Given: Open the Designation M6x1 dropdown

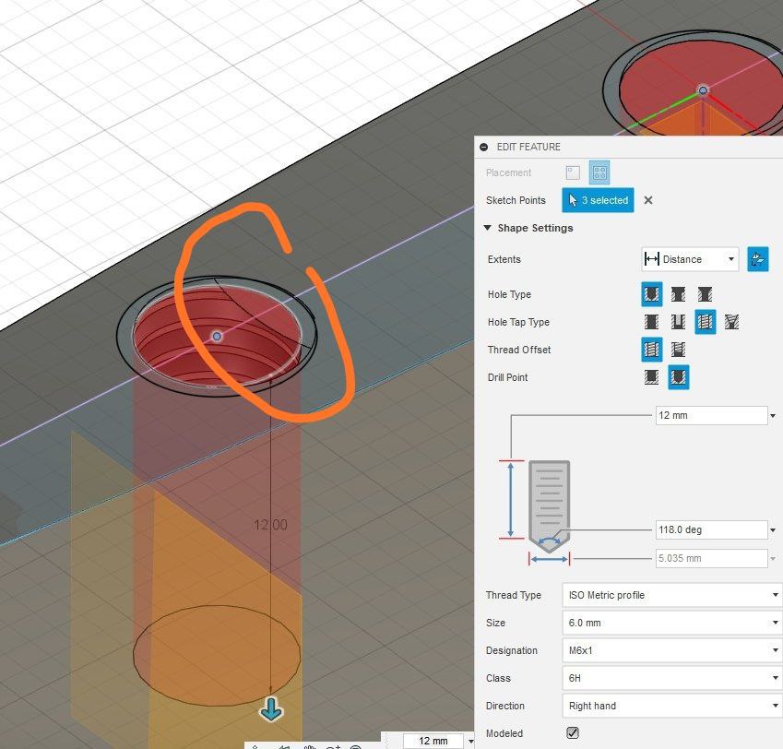Looking at the screenshot, I should [x=672, y=650].
